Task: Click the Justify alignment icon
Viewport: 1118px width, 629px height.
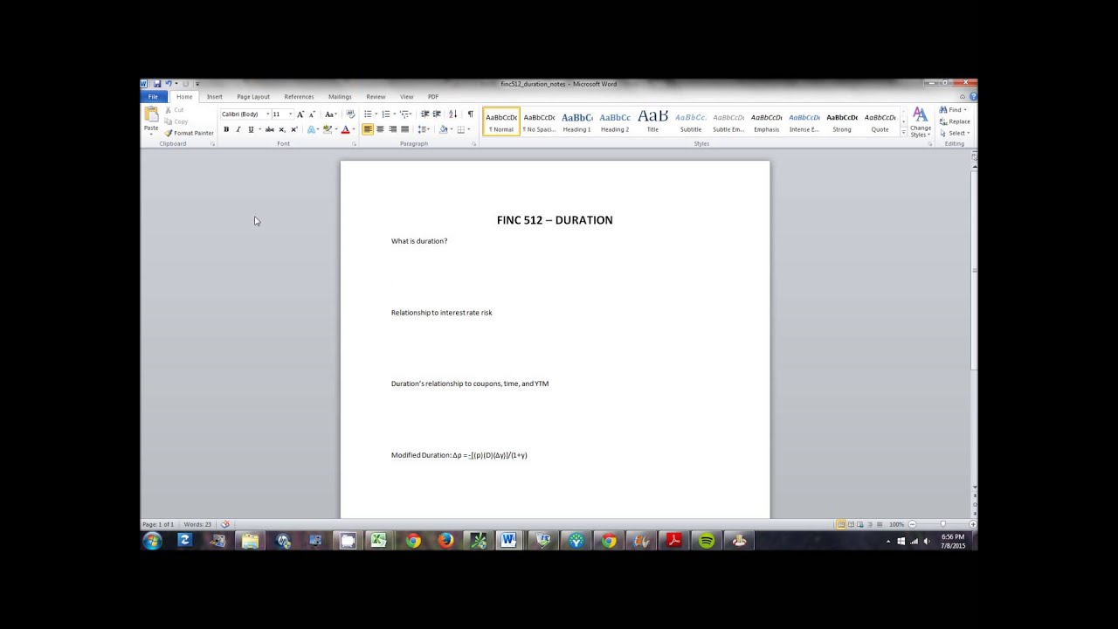Action: point(404,129)
